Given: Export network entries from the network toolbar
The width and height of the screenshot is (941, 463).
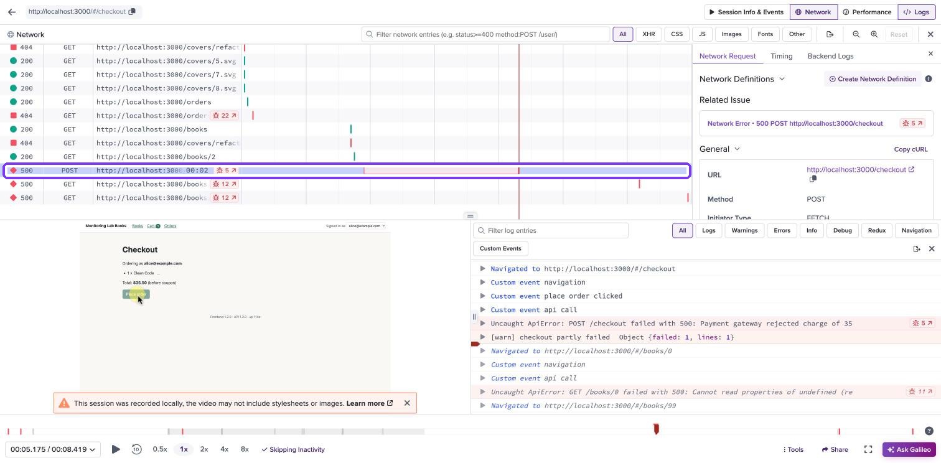Looking at the screenshot, I should pos(830,34).
